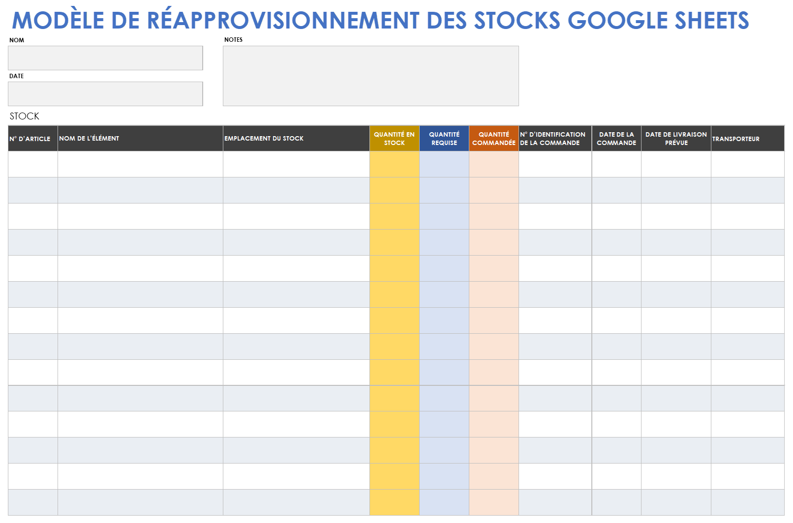Select N° D'IDENTIFICATION DE LA COMMANDE header
The image size is (793, 523).
pos(555,139)
